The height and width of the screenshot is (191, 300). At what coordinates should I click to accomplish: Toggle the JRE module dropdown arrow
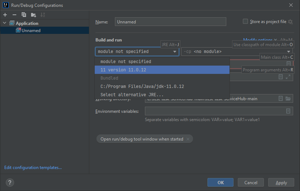(175, 52)
